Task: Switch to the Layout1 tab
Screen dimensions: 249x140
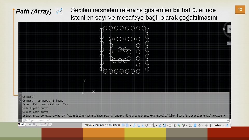Action: pos(31,124)
